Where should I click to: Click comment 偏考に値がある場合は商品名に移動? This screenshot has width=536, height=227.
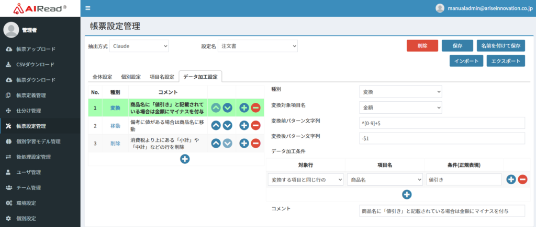pos(167,126)
